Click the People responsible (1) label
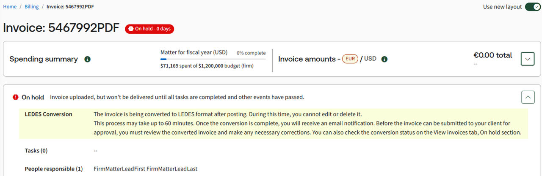This screenshot has height=176, width=542. 53,169
